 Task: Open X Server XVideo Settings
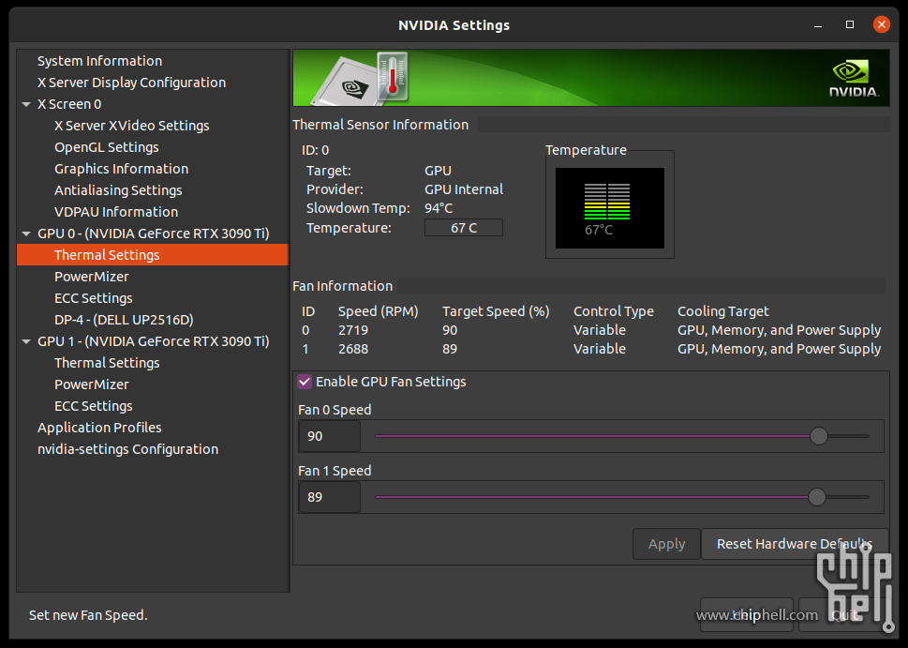click(x=131, y=126)
